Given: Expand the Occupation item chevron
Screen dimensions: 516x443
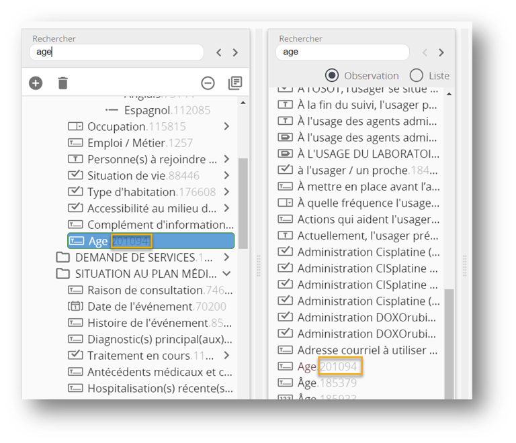Looking at the screenshot, I should (x=226, y=126).
